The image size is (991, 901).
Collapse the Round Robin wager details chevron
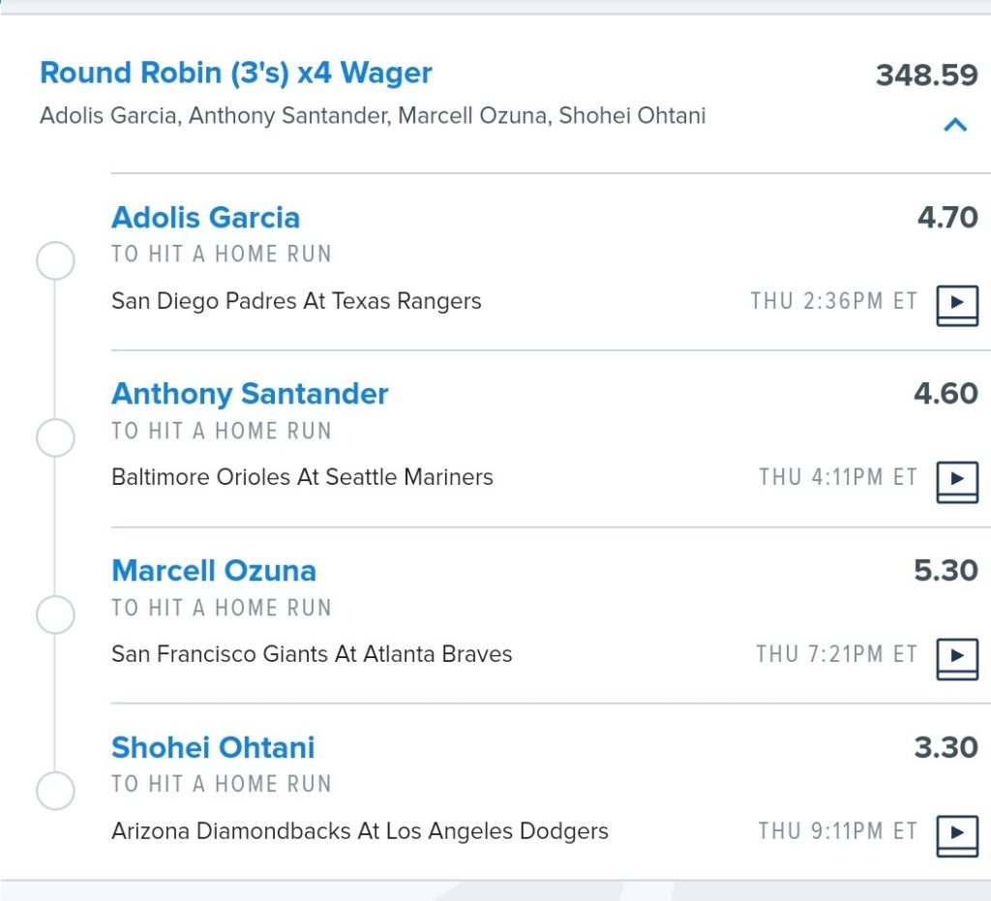pos(955,125)
